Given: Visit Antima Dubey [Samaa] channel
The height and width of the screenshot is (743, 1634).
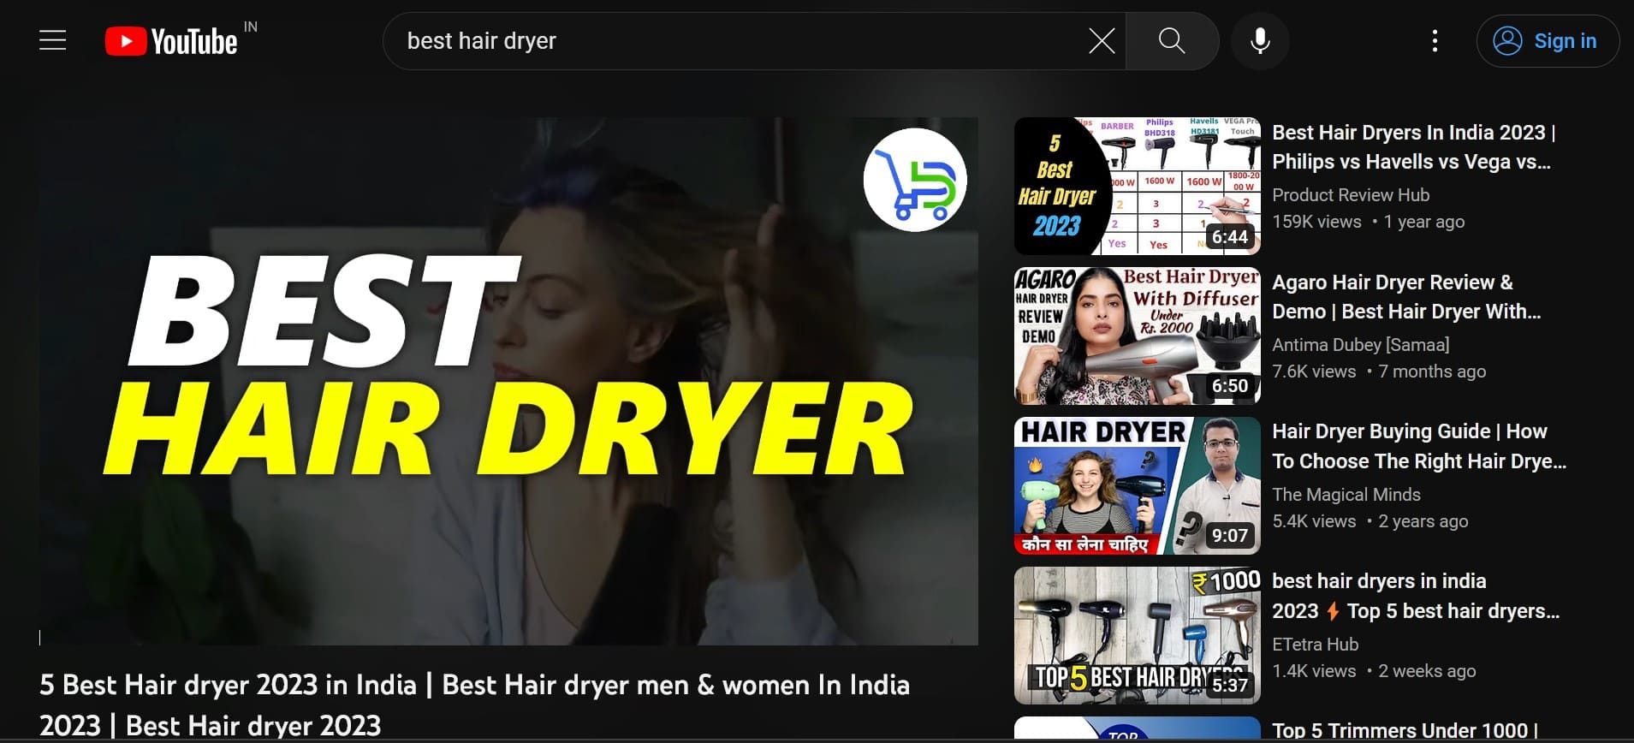Looking at the screenshot, I should coord(1360,344).
